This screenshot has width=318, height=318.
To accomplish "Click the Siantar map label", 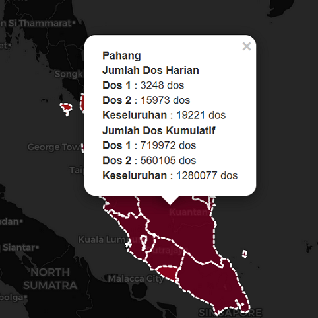I will pyautogui.click(x=18, y=247).
